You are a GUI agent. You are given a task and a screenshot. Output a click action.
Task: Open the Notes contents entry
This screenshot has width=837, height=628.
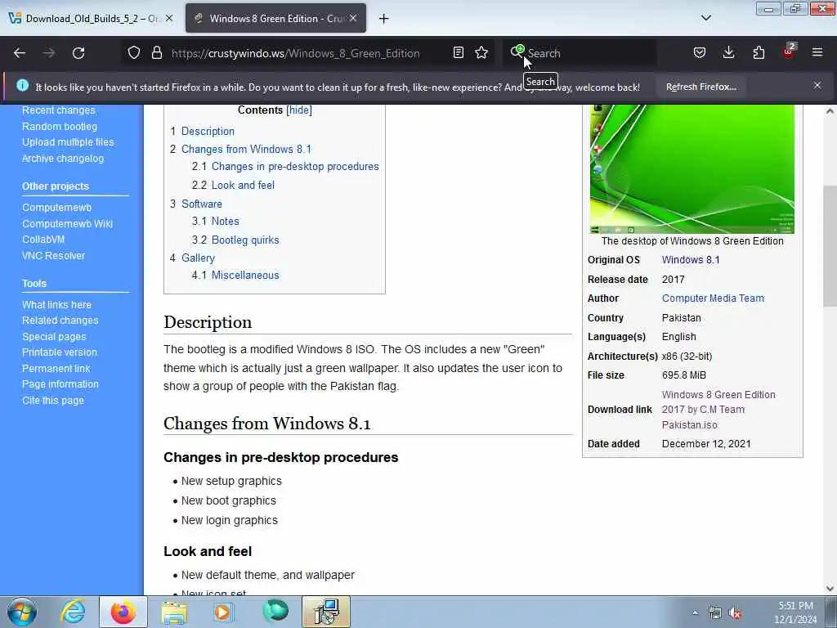pos(226,221)
